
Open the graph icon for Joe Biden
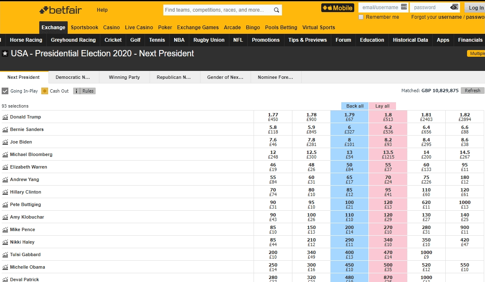pos(5,142)
